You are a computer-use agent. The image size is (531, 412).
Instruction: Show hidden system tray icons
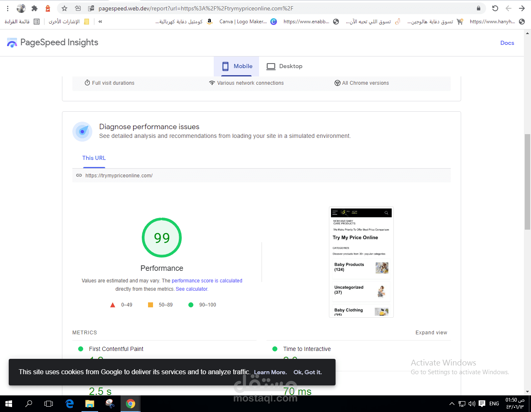tap(452, 404)
